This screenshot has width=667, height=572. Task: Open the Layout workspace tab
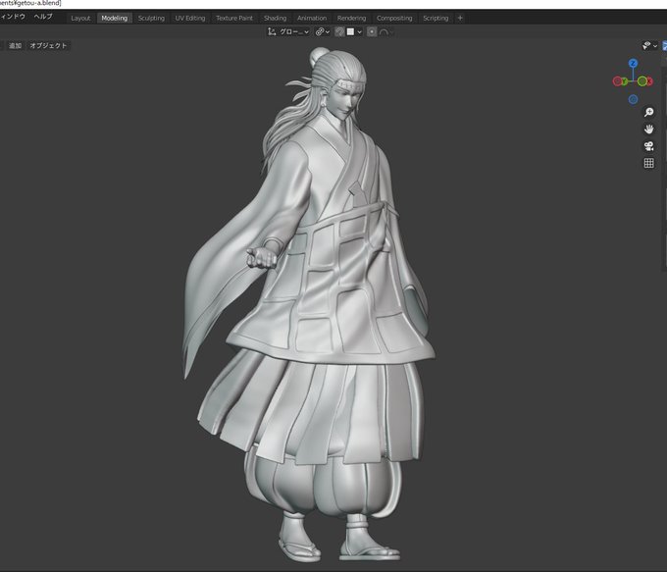pyautogui.click(x=80, y=18)
